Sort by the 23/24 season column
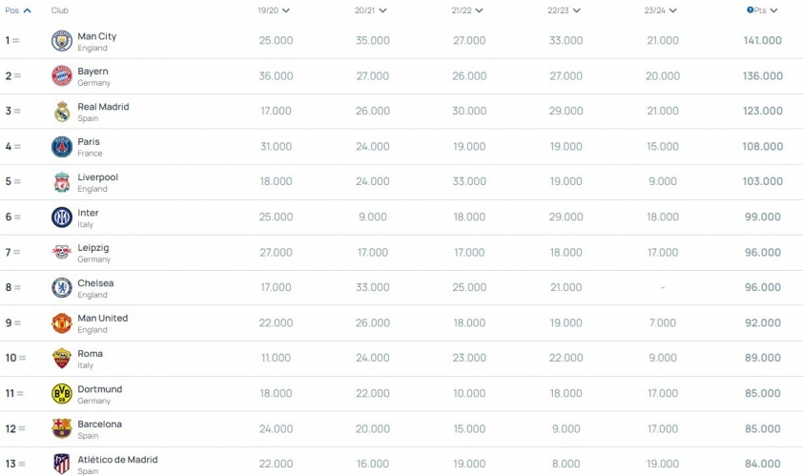 [x=661, y=10]
